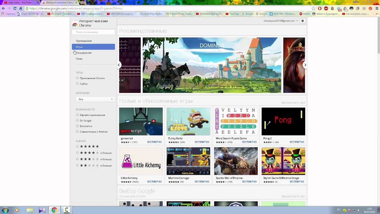Image resolution: width=380 pixels, height=214 pixels.
Task: Select Интернет-магазин Chrome browser tab
Action: tap(59, 2)
